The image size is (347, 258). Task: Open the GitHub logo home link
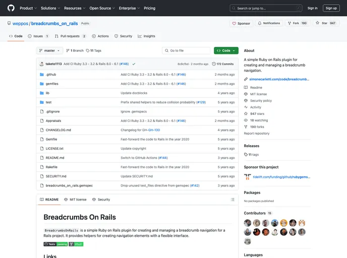click(x=11, y=8)
